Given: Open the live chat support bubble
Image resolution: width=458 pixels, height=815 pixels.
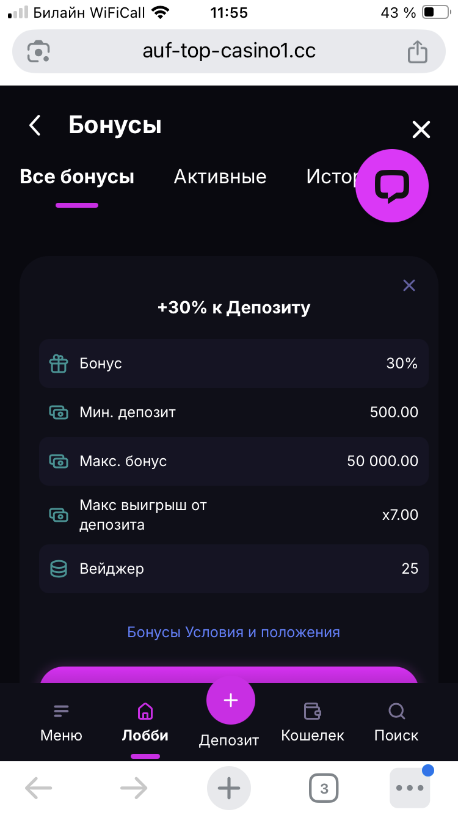Looking at the screenshot, I should [x=392, y=186].
